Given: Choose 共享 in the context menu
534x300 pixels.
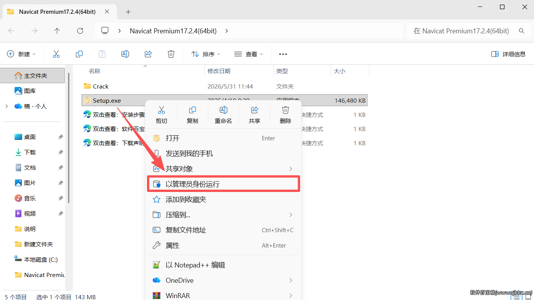Looking at the screenshot, I should point(255,115).
